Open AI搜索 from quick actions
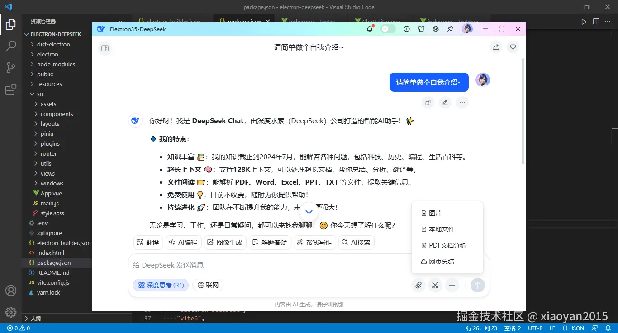Screen dimensions: 618x333 pos(356,242)
